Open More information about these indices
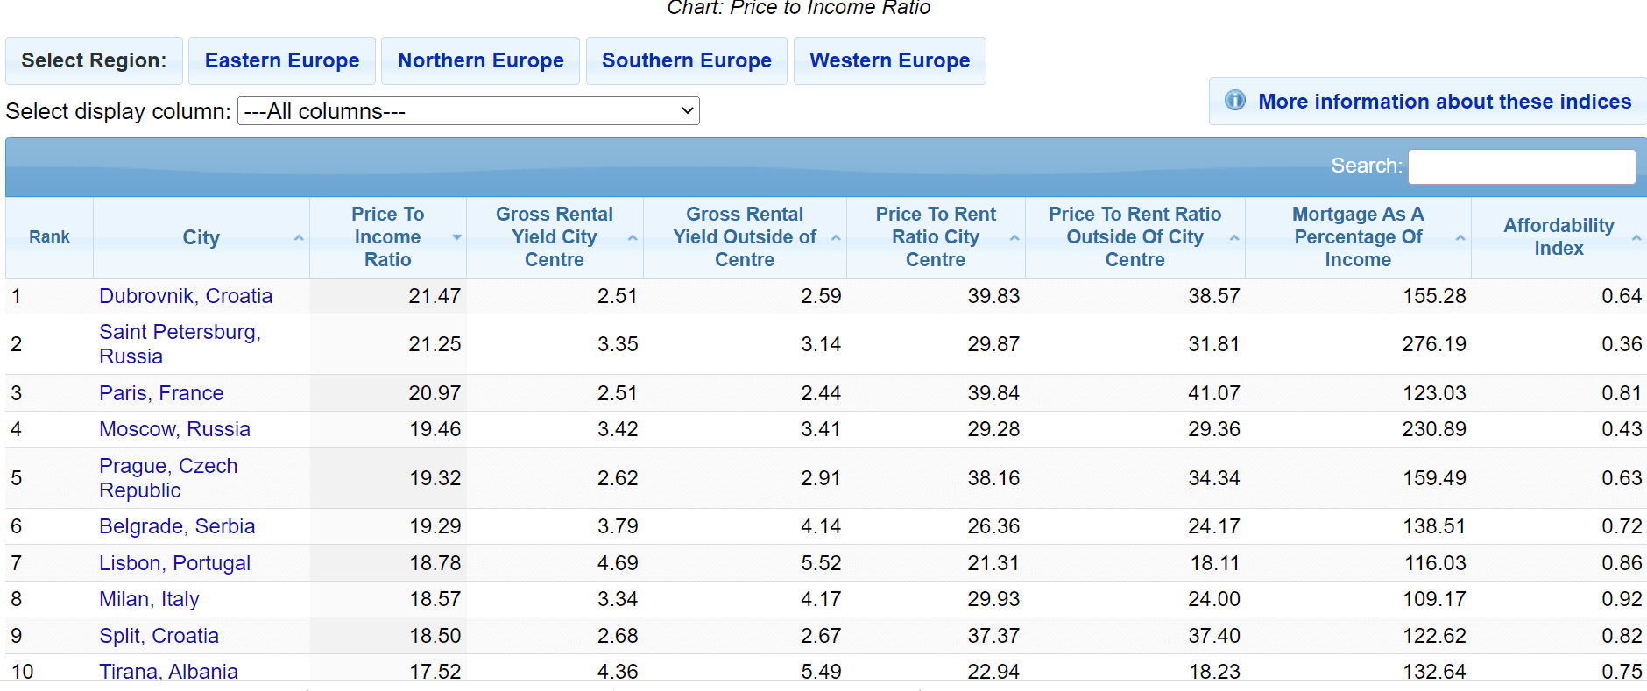The image size is (1647, 691). 1444,102
